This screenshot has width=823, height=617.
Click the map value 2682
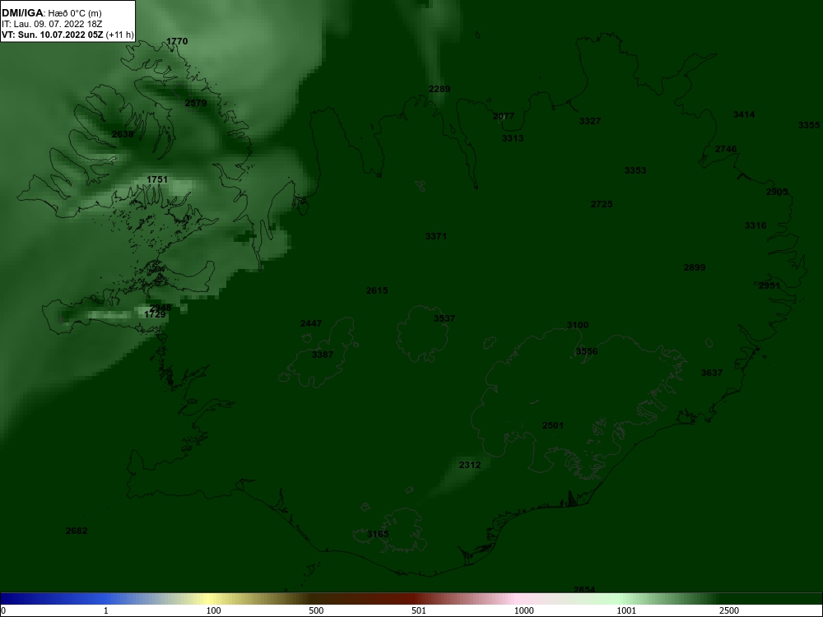pos(77,531)
